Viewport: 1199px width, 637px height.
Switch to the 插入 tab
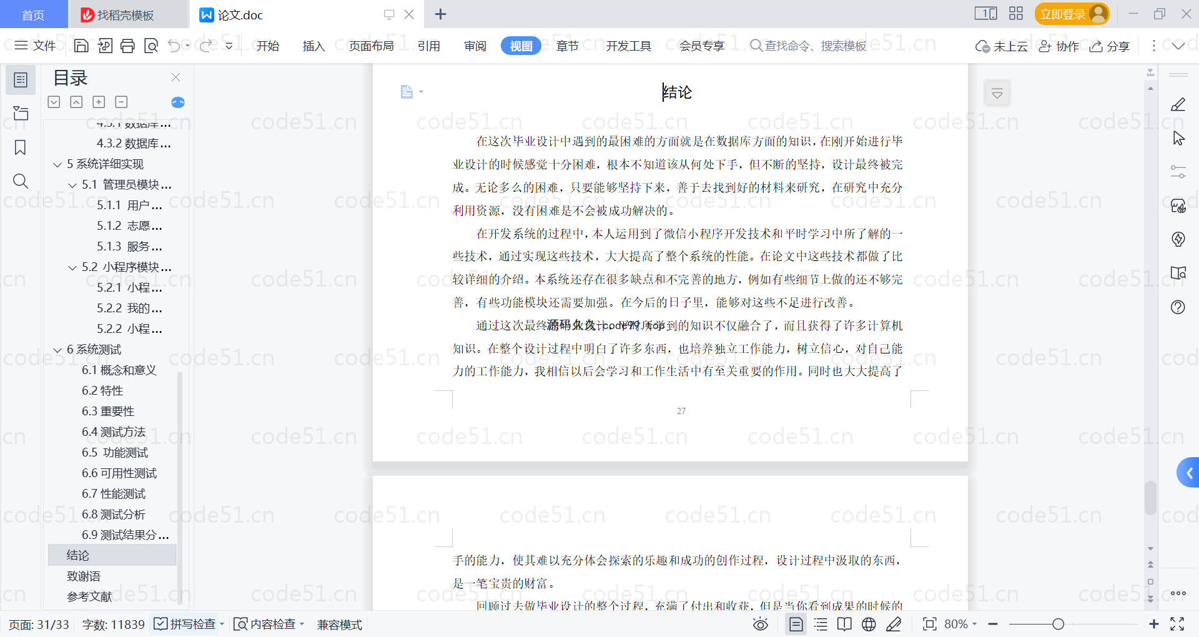pyautogui.click(x=313, y=46)
